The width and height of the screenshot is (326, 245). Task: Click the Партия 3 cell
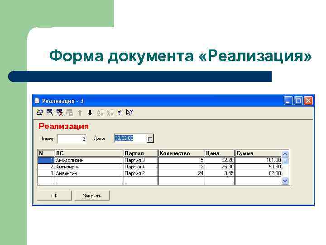(x=141, y=160)
